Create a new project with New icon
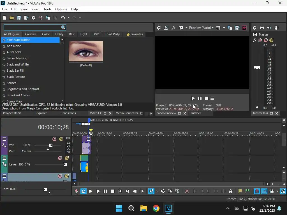Image resolution: width=287 pixels, height=215 pixels. (4, 18)
